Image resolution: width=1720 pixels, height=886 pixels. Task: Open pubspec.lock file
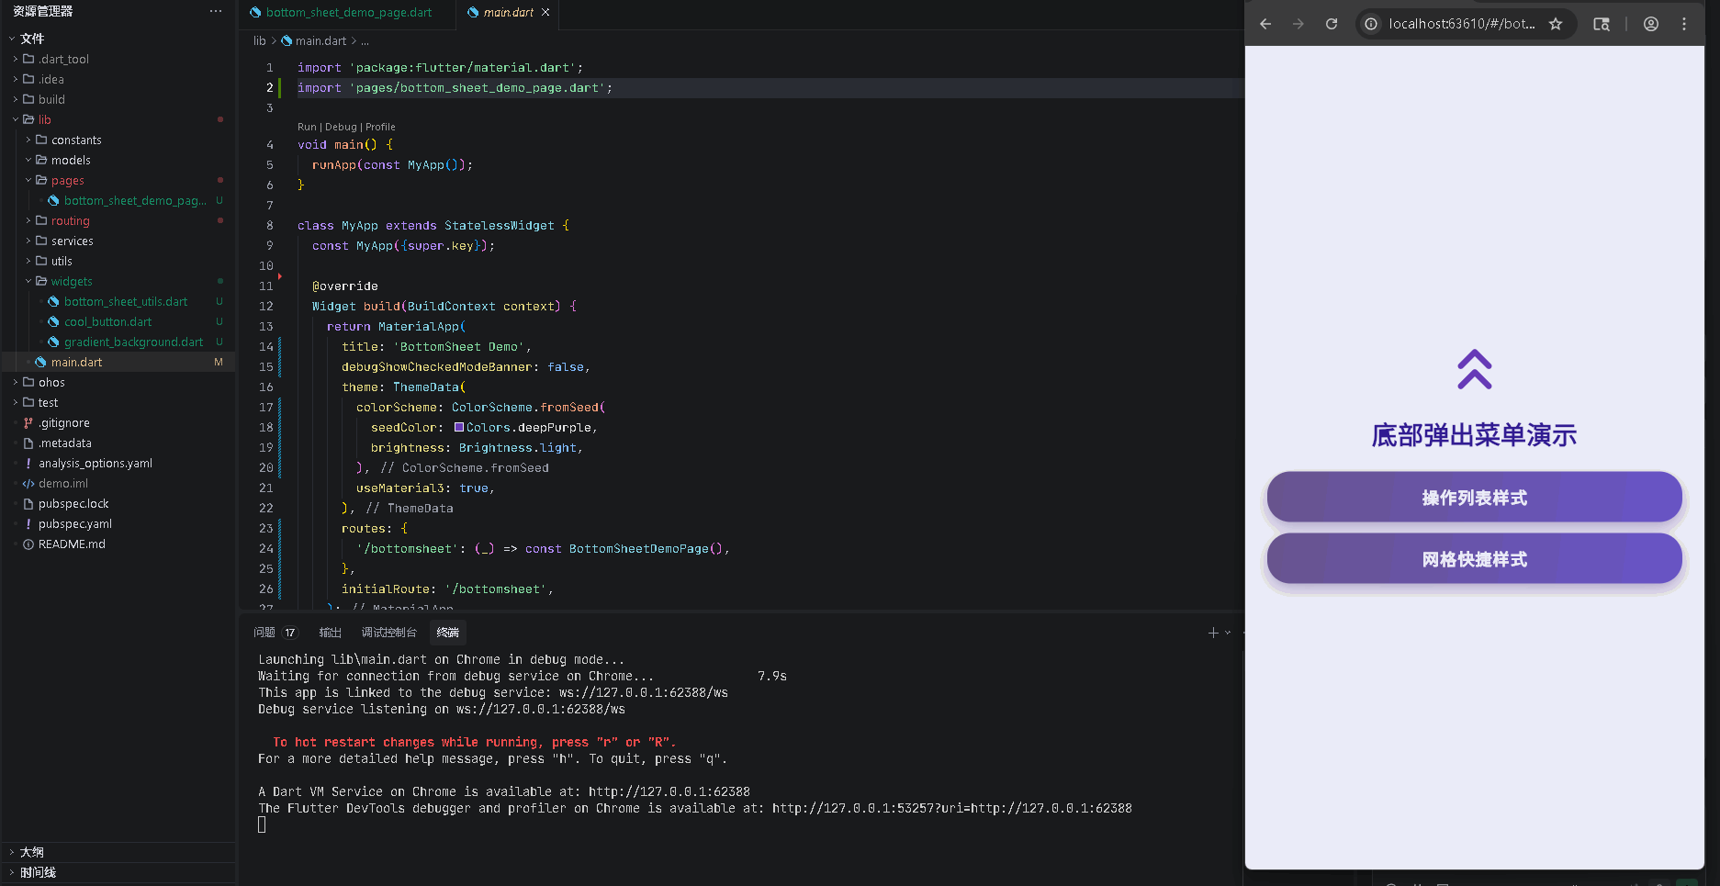(x=73, y=503)
